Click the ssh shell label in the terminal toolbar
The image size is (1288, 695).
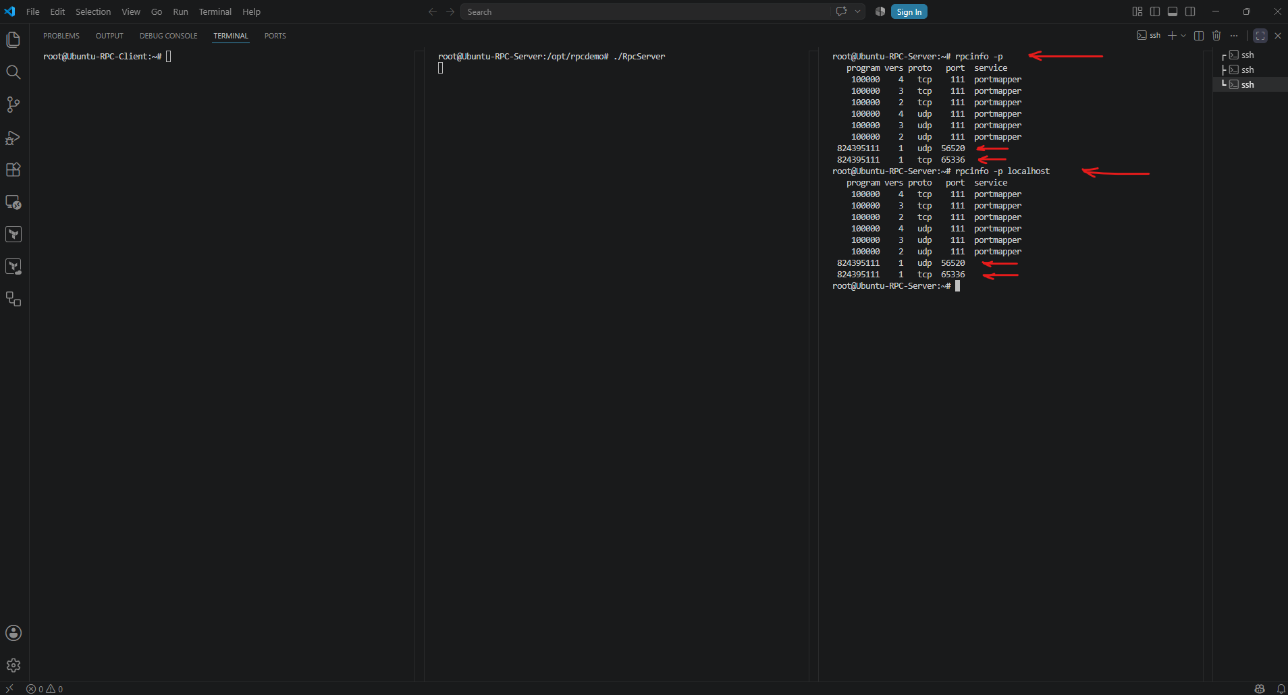(1149, 36)
